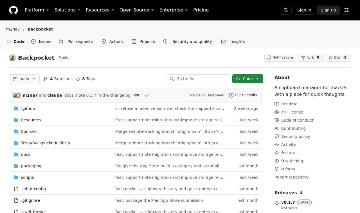
Task: Click the Sources folder icon
Action: click(16, 131)
